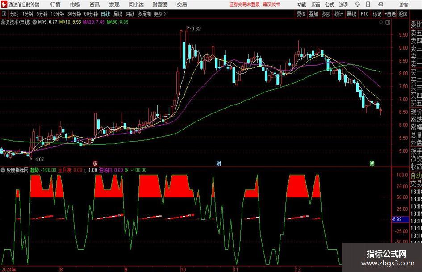
Task: Click the 标记 mark toolbar button
Action: pos(377,14)
